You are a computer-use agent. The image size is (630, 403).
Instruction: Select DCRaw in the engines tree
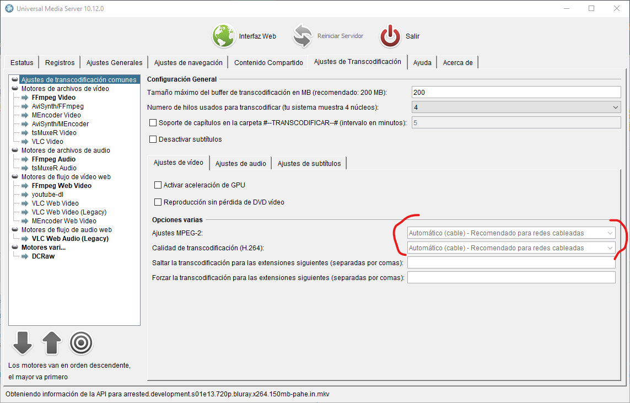click(x=43, y=256)
